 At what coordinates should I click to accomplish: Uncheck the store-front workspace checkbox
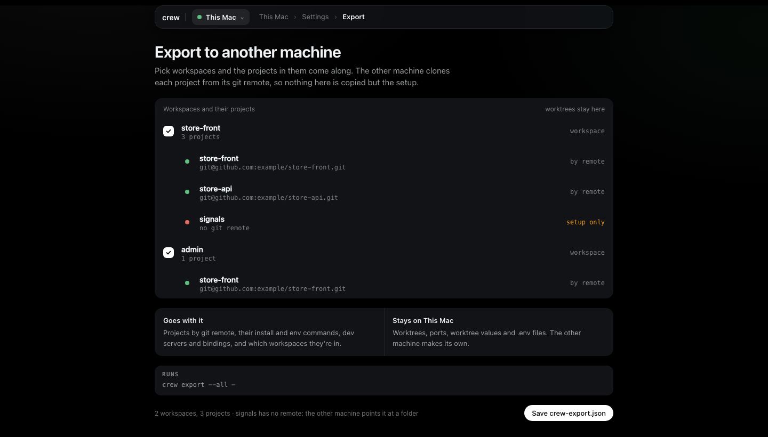click(169, 131)
